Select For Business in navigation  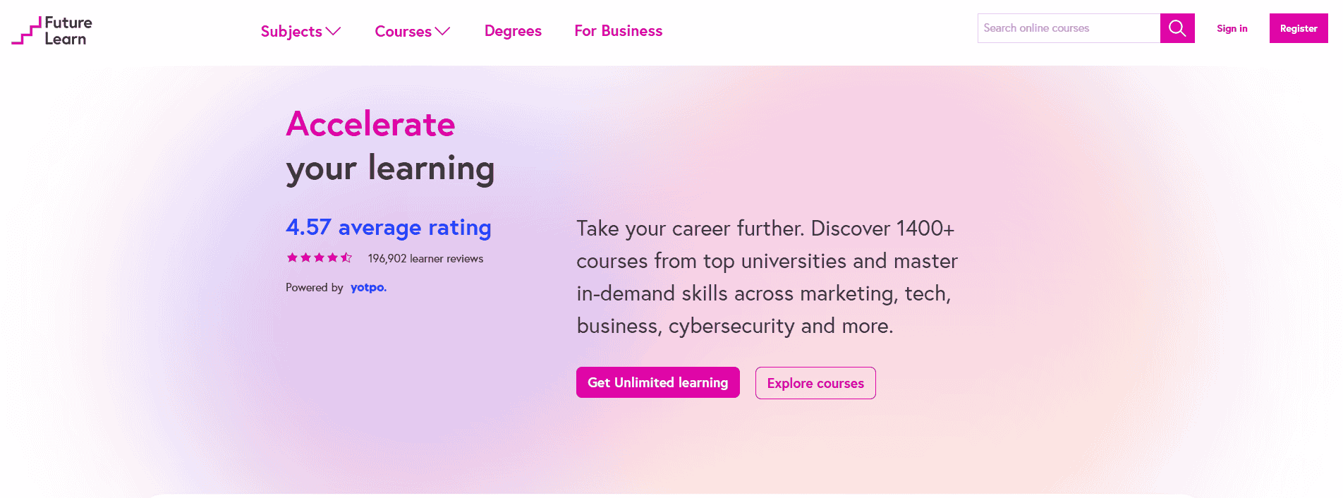pyautogui.click(x=618, y=31)
